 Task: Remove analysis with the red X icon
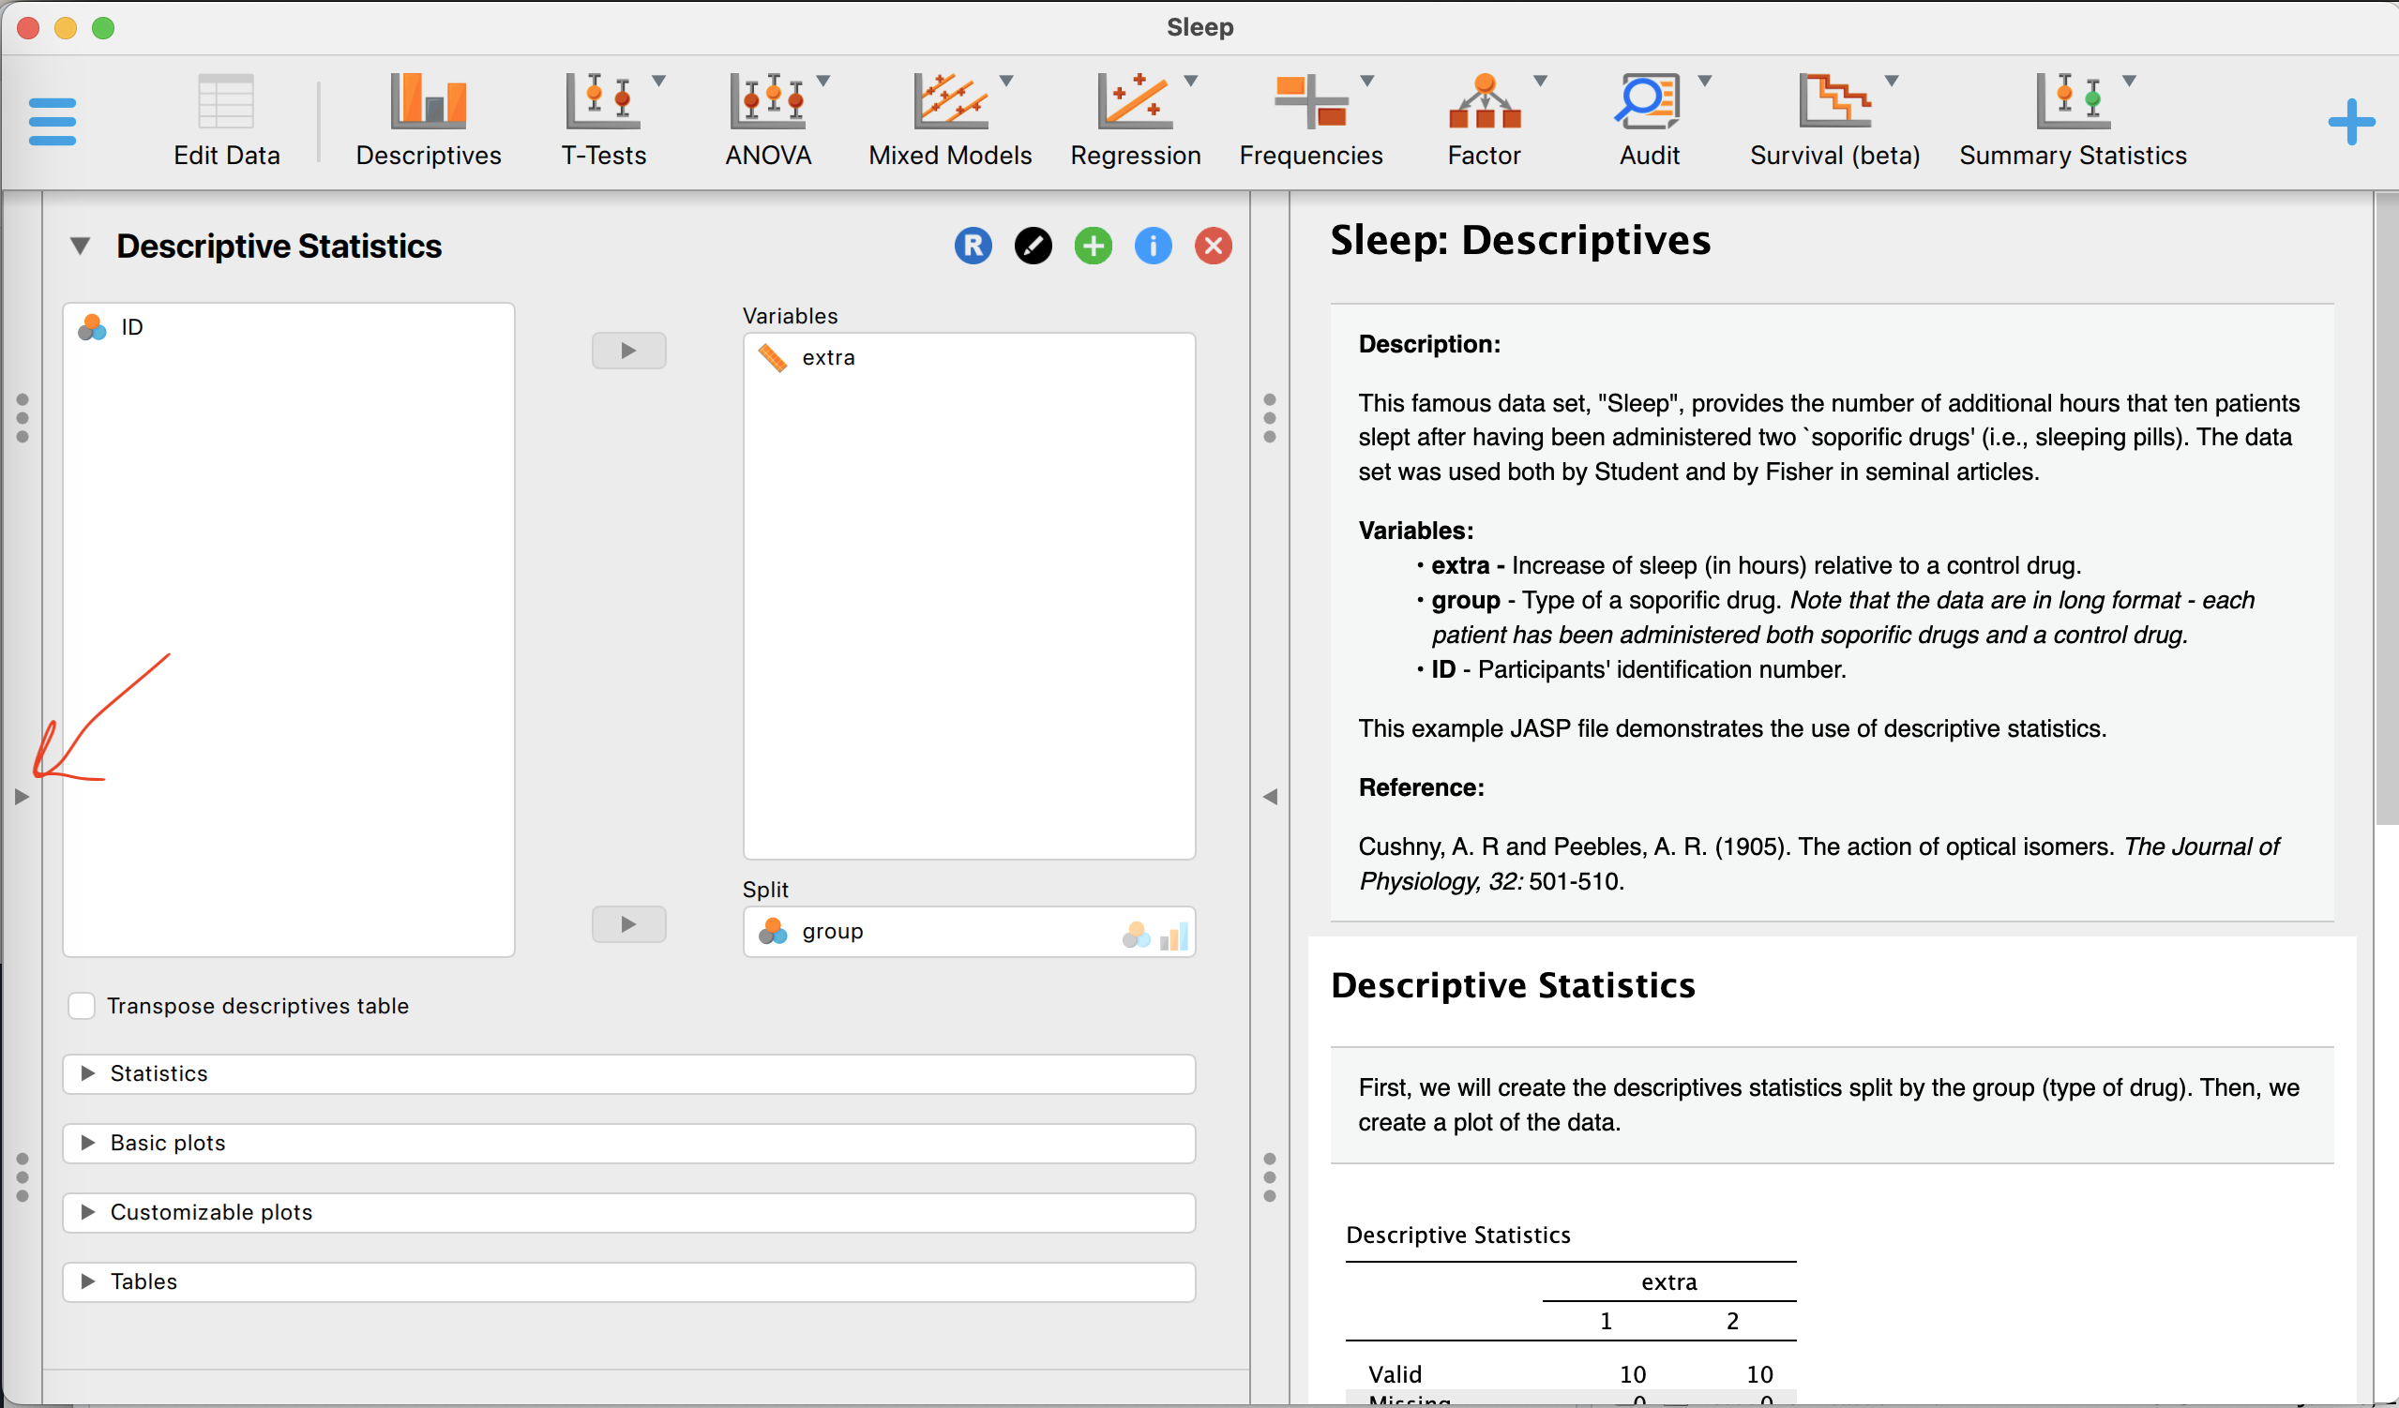coord(1213,247)
